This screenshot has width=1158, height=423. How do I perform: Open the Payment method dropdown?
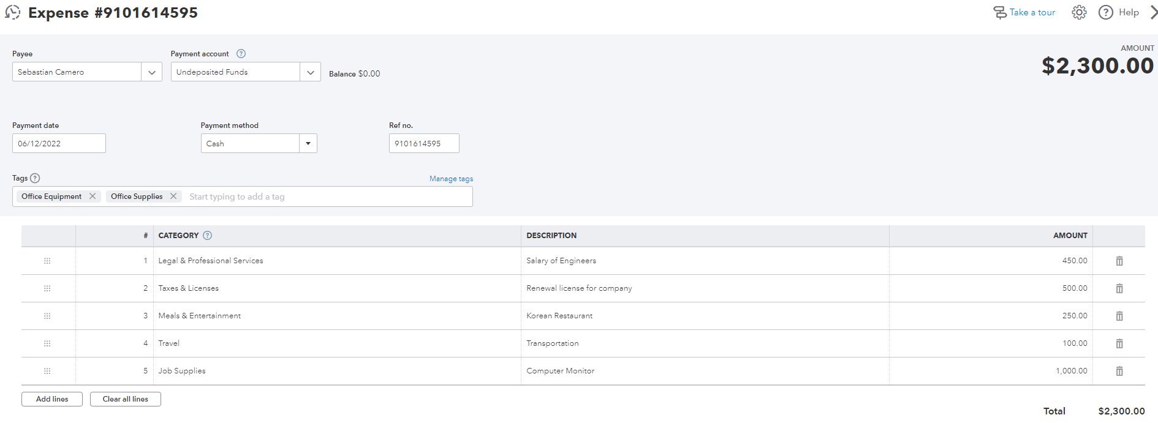click(308, 143)
